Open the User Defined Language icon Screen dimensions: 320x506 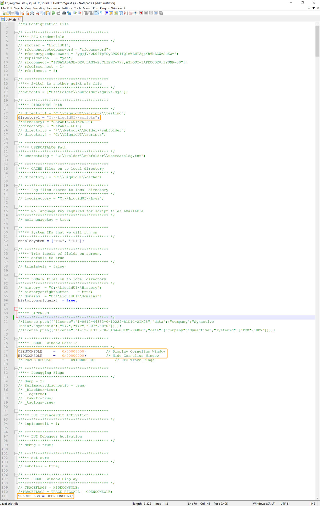point(111,13)
